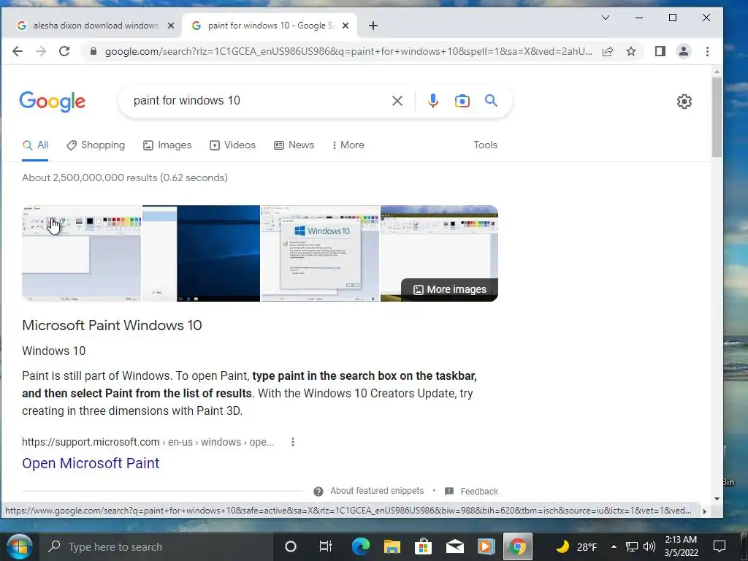
Task: Open the 'Open Microsoft Paint' result link
Action: [91, 463]
